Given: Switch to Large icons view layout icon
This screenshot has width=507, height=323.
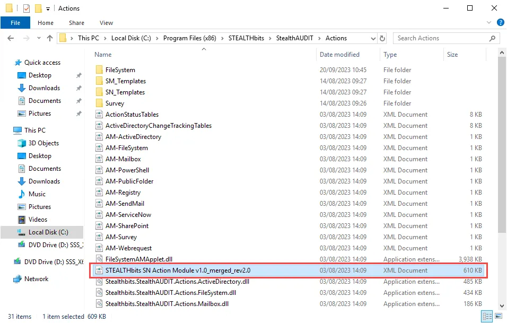Looking at the screenshot, I should click(x=499, y=316).
